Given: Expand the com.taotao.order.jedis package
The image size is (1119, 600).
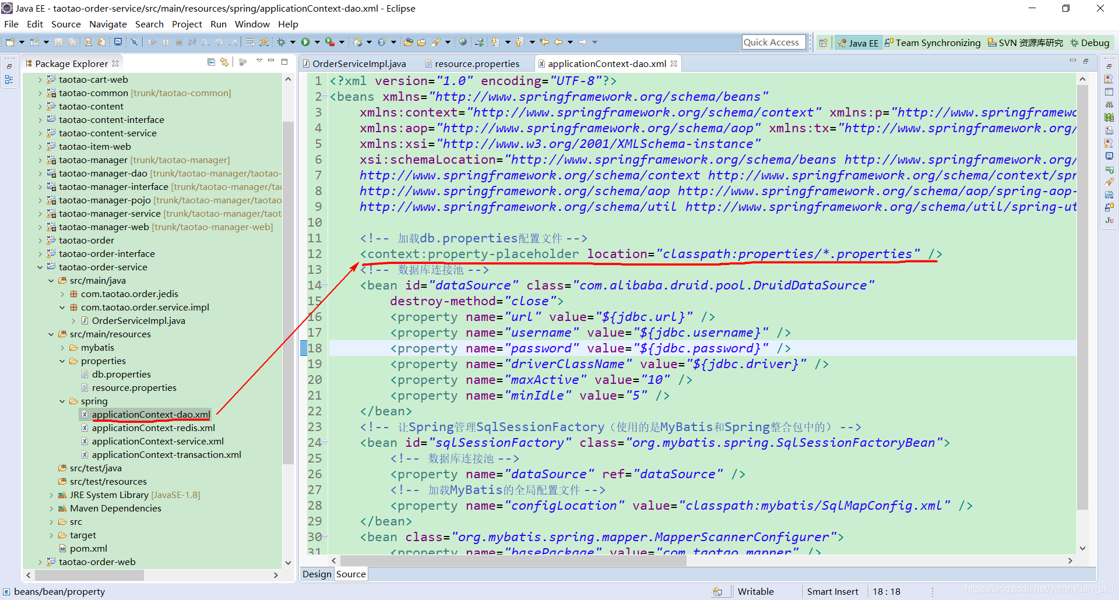Looking at the screenshot, I should coord(62,294).
